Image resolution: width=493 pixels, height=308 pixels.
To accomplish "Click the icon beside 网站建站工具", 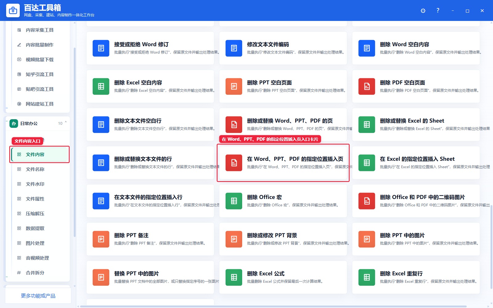I will (x=19, y=104).
